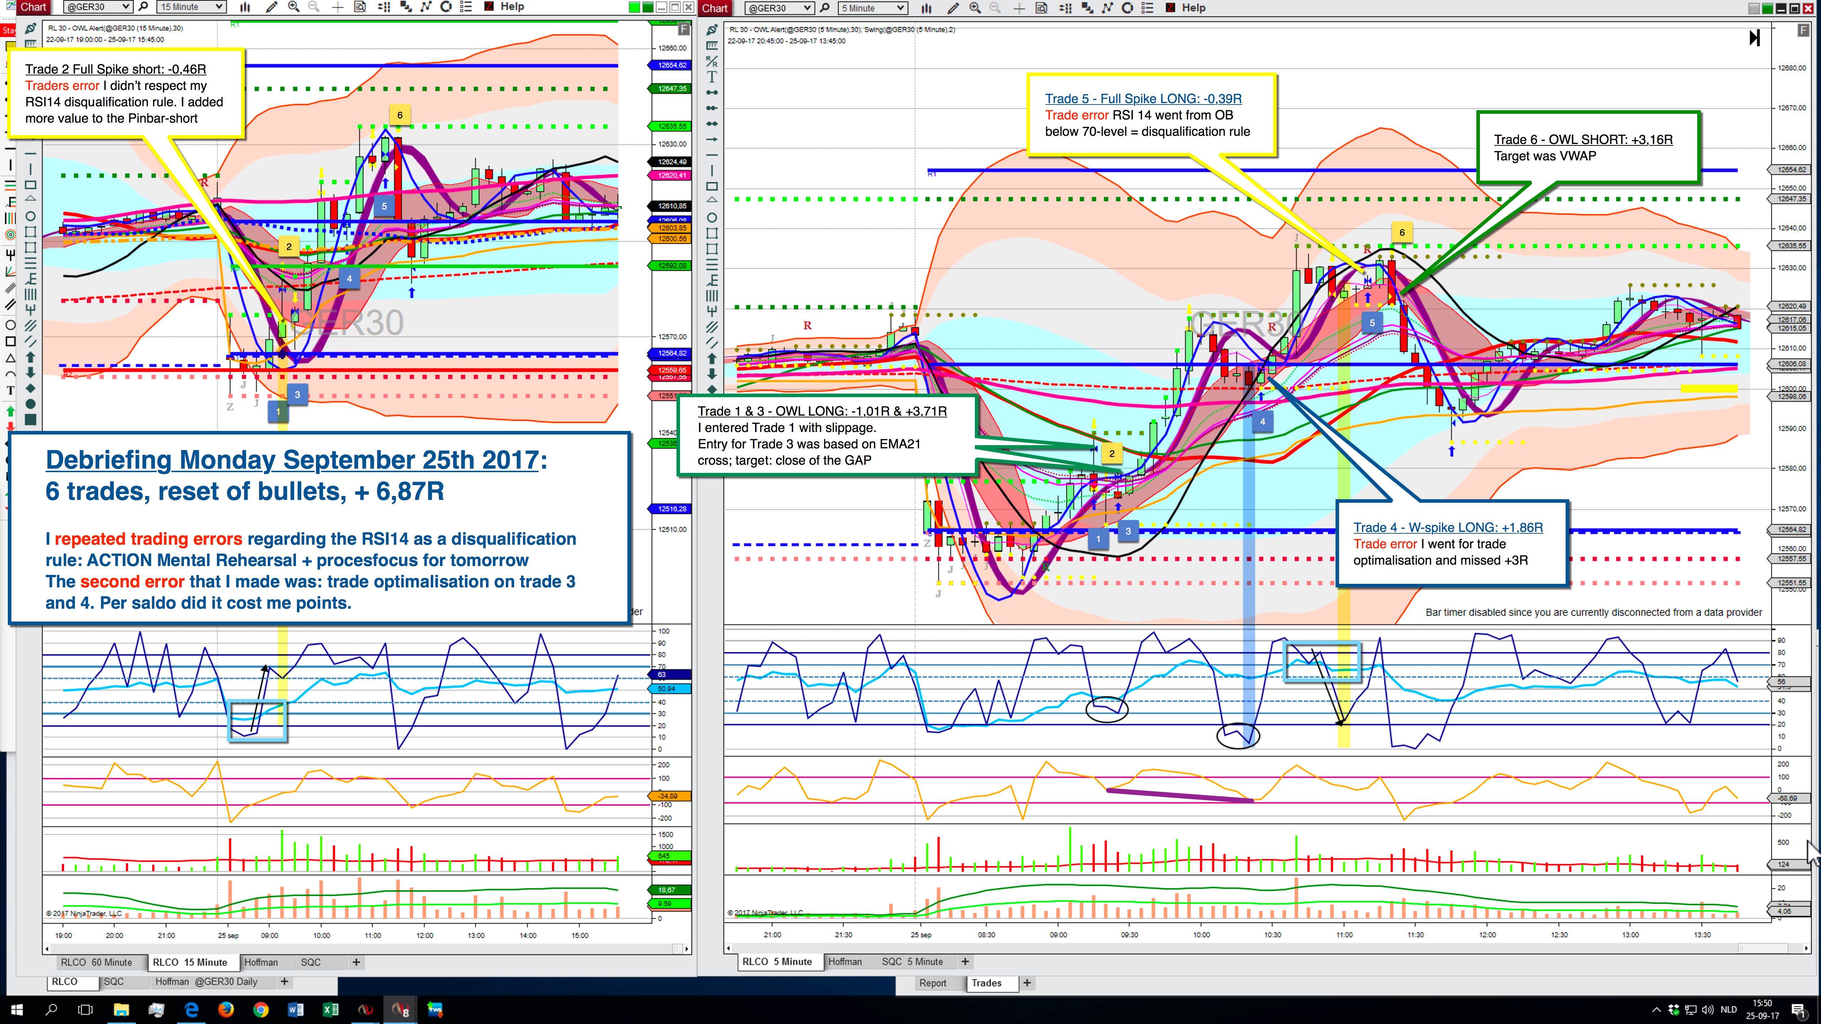Open Microsoft Word from the taskbar

pos(296,1010)
